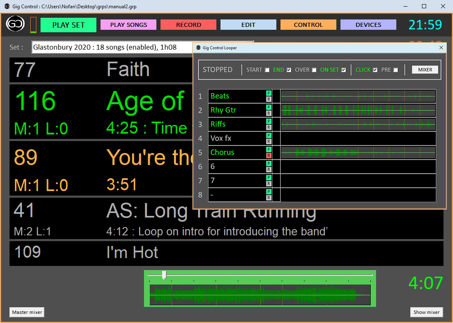Switch to the RECORD tab
The image size is (453, 323).
189,25
